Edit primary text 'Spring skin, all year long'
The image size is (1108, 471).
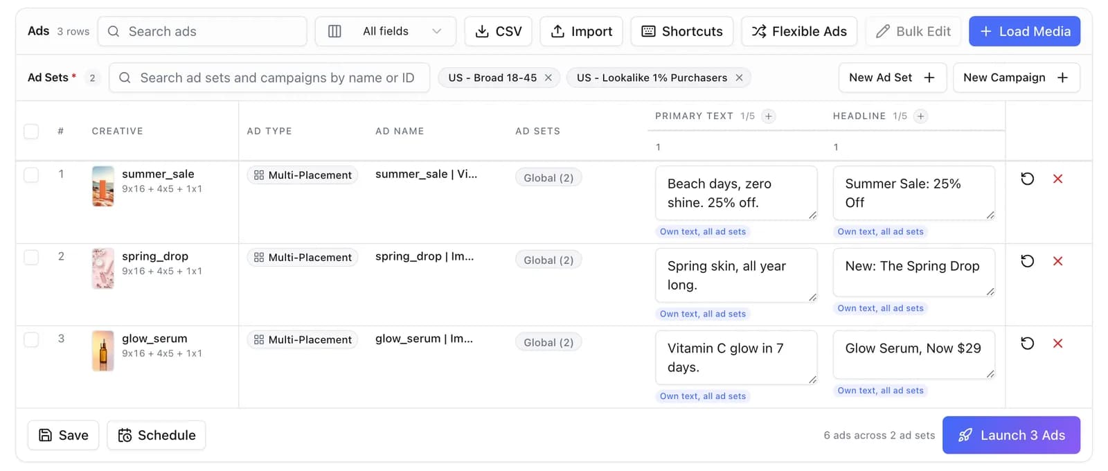tap(736, 276)
